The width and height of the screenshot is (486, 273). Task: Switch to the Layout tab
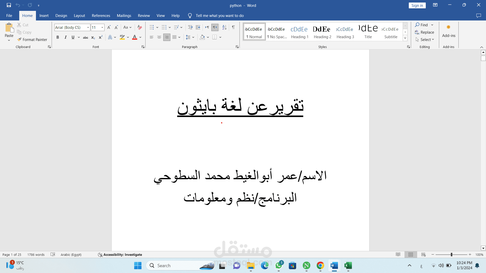click(x=79, y=16)
